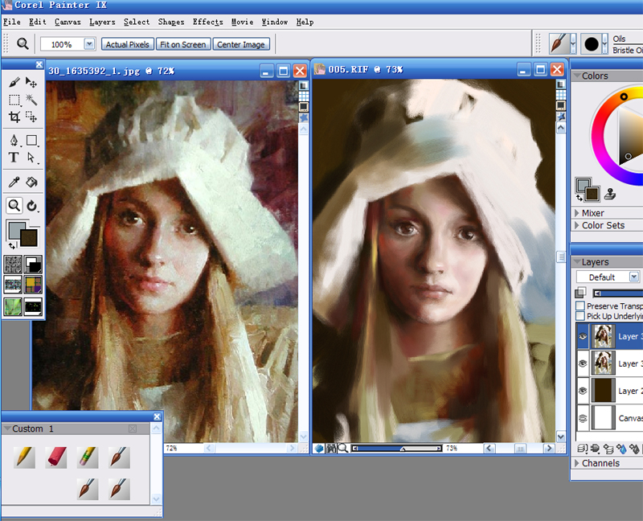
Task: Open the Select menu
Action: (x=137, y=22)
